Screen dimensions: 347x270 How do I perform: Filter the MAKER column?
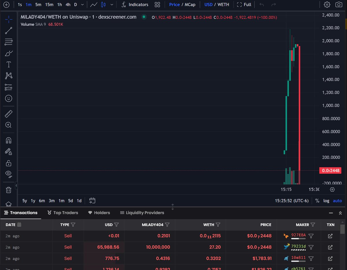point(313,224)
